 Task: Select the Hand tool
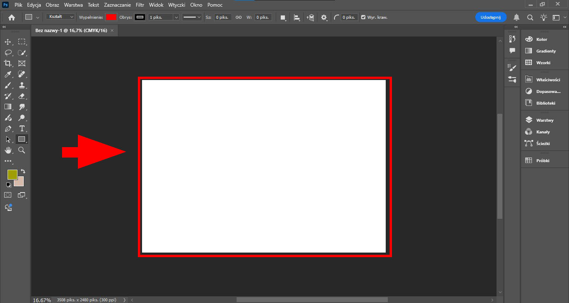pos(7,150)
